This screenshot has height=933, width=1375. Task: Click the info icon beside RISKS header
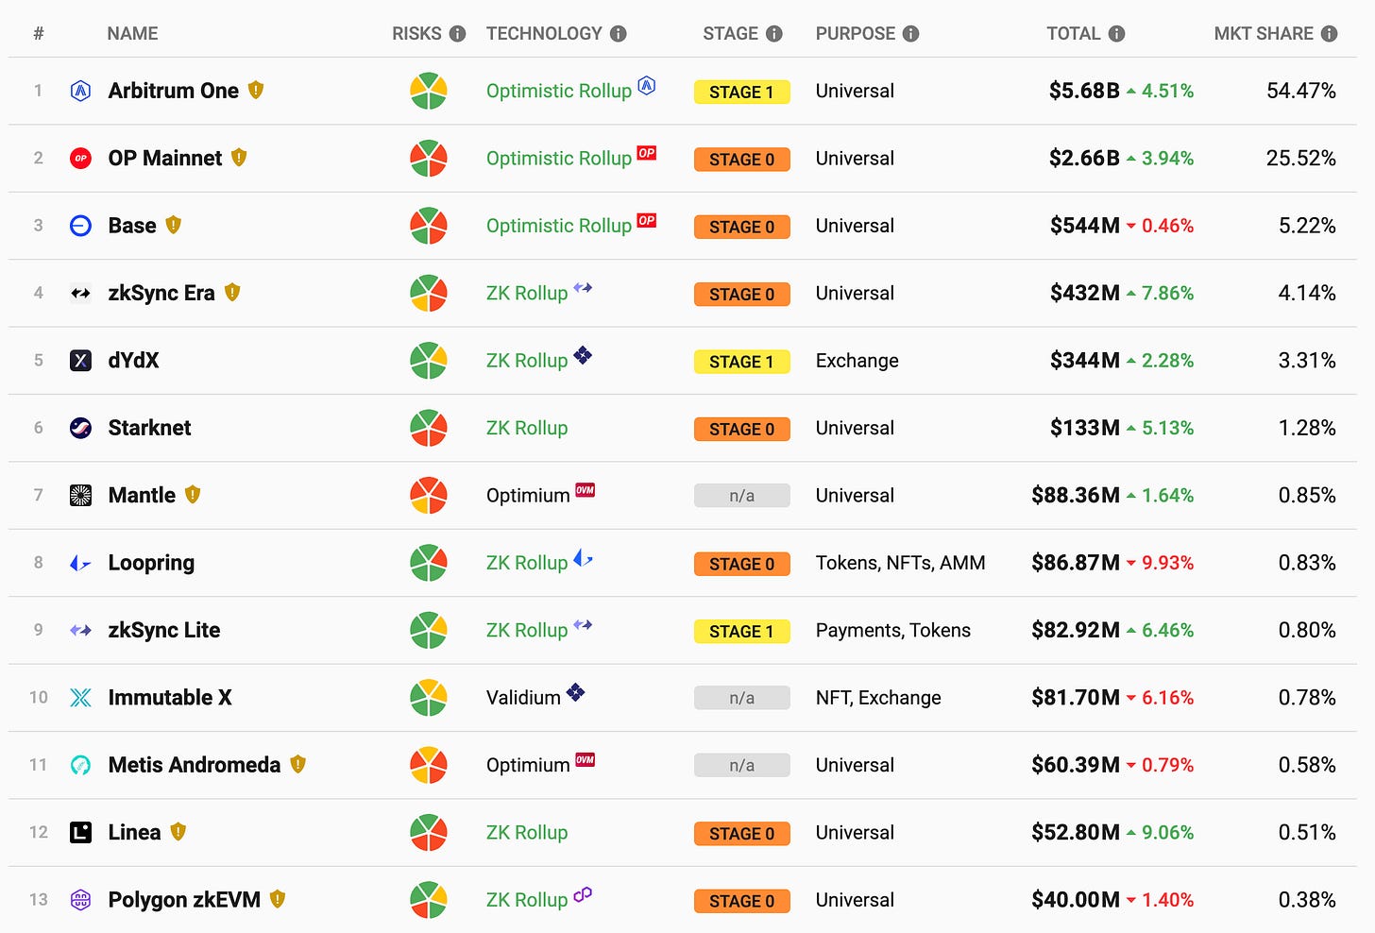(458, 34)
